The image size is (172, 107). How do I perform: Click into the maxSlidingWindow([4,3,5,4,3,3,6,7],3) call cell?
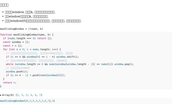(27, 101)
